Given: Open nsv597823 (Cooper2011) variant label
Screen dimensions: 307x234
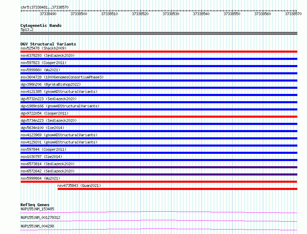Looking at the screenshot, I should [x=43, y=63].
